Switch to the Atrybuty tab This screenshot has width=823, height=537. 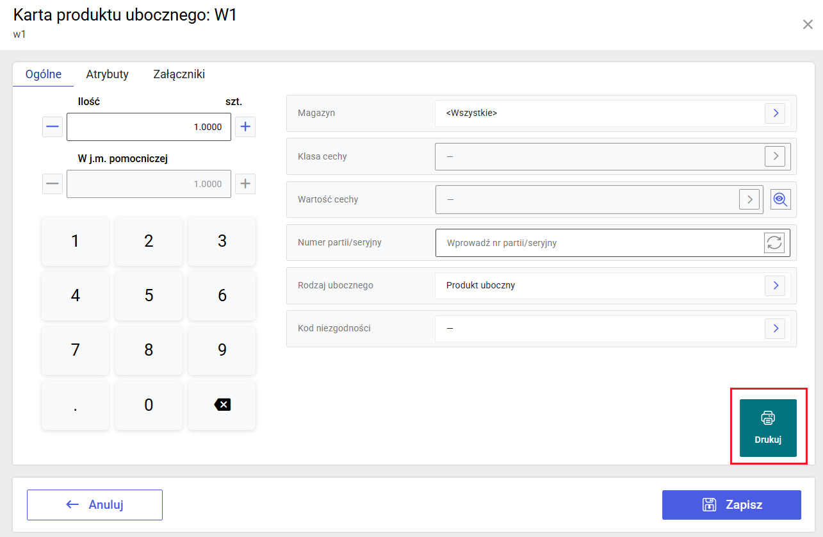(108, 74)
